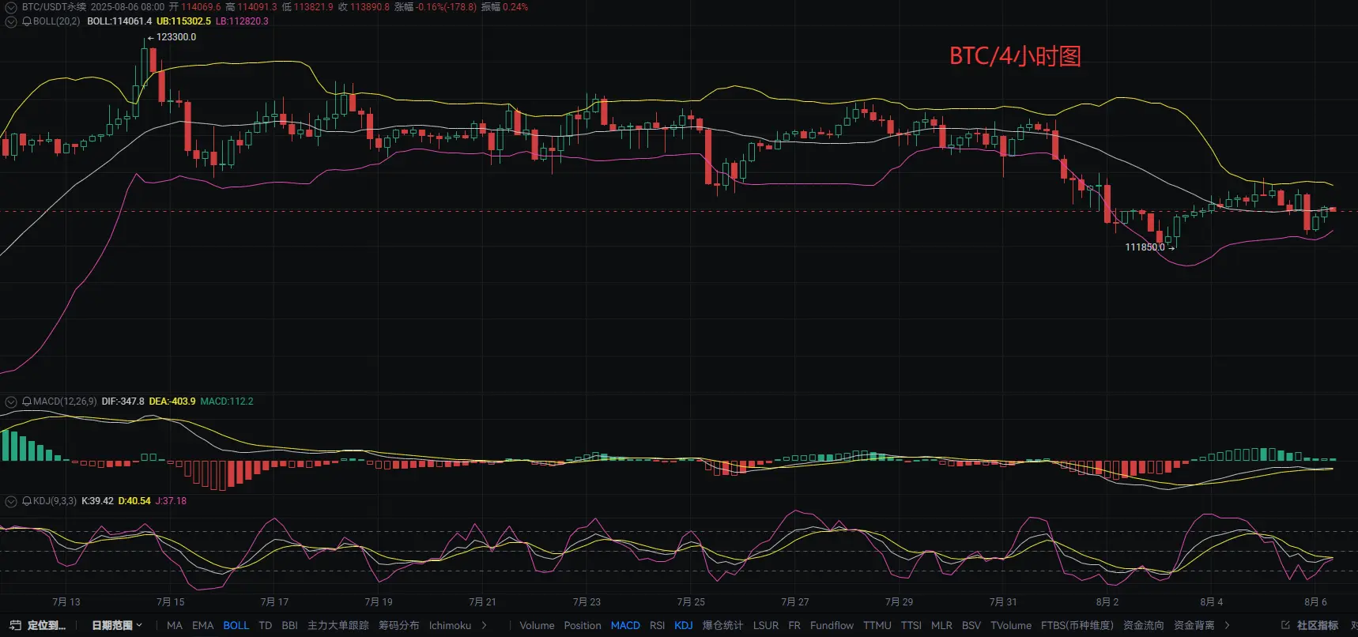The width and height of the screenshot is (1358, 637).
Task: Select the 爆仓统计 sub-indicator
Action: [723, 625]
